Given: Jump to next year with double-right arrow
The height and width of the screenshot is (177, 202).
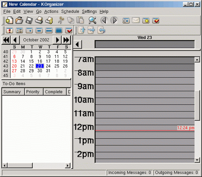Looking at the screenshot, I should (x=66, y=40).
